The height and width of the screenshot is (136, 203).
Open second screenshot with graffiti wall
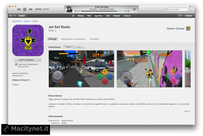click(x=149, y=69)
